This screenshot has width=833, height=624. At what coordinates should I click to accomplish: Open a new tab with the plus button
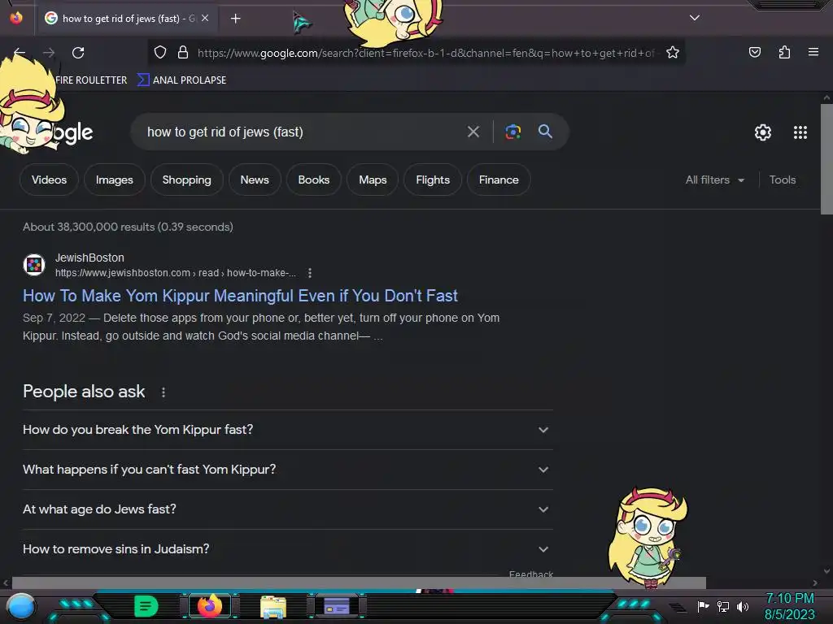235,19
